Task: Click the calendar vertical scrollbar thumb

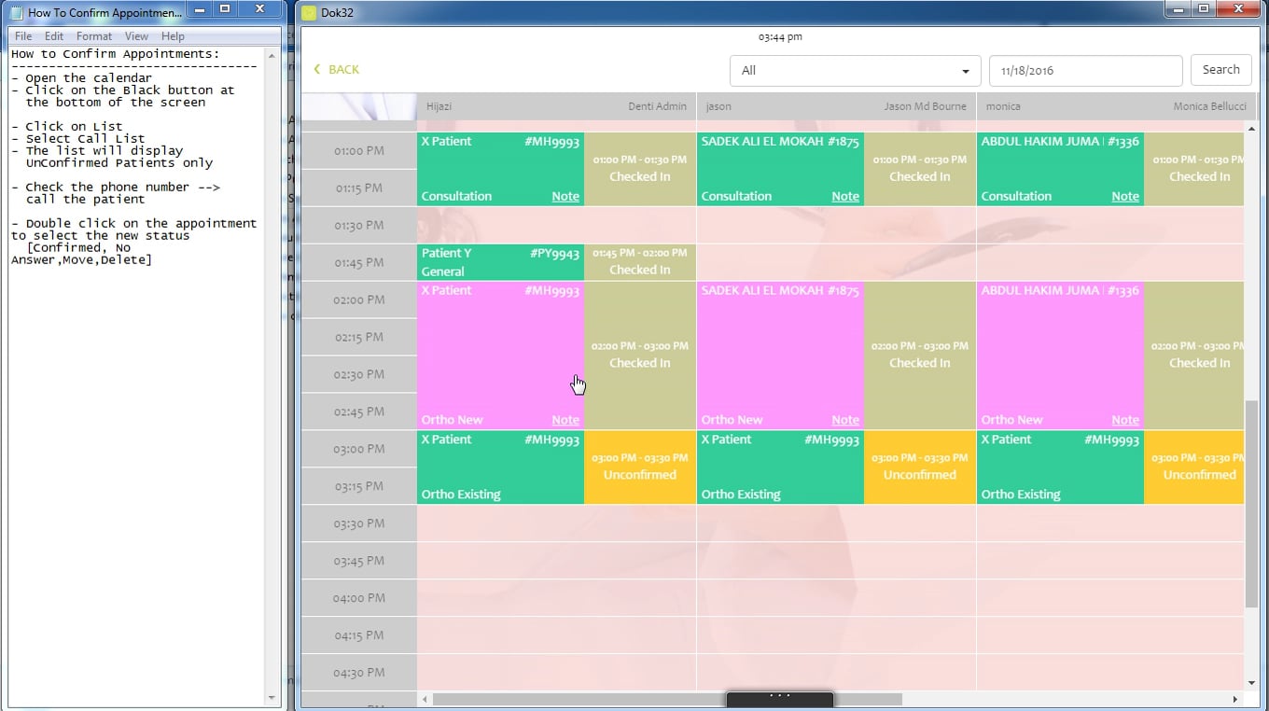Action: 1251,504
